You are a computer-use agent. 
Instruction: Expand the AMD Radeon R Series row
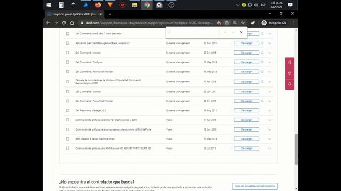[x=270, y=139]
